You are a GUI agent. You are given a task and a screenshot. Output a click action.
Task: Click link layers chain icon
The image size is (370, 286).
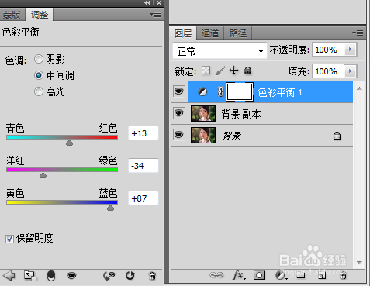coord(216,275)
